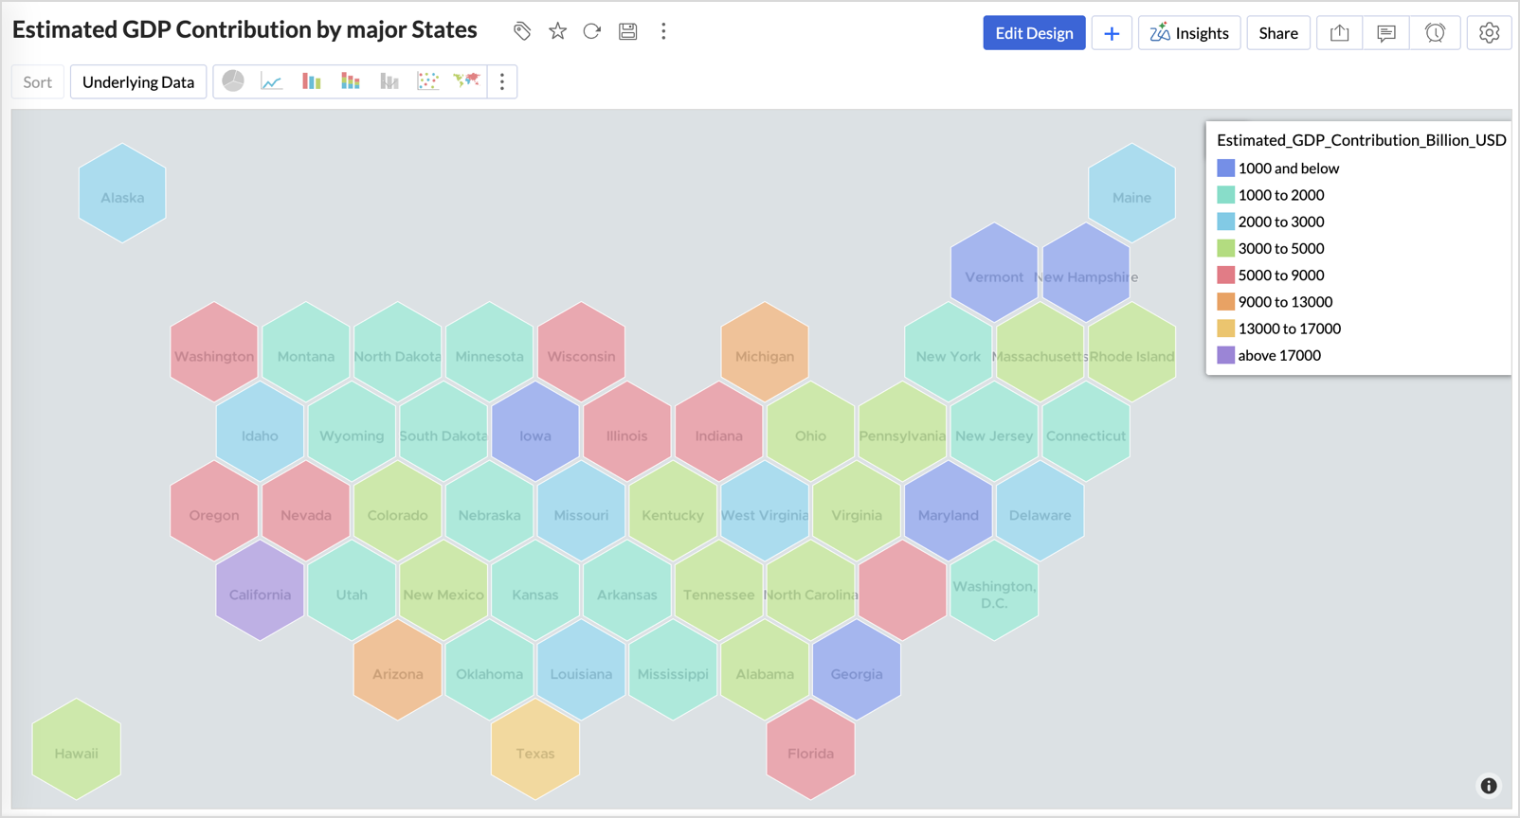The height and width of the screenshot is (818, 1520).
Task: Select the Maine hexagon
Action: pyautogui.click(x=1132, y=193)
